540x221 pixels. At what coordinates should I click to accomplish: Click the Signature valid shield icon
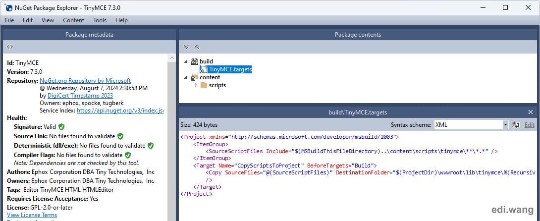[61, 127]
